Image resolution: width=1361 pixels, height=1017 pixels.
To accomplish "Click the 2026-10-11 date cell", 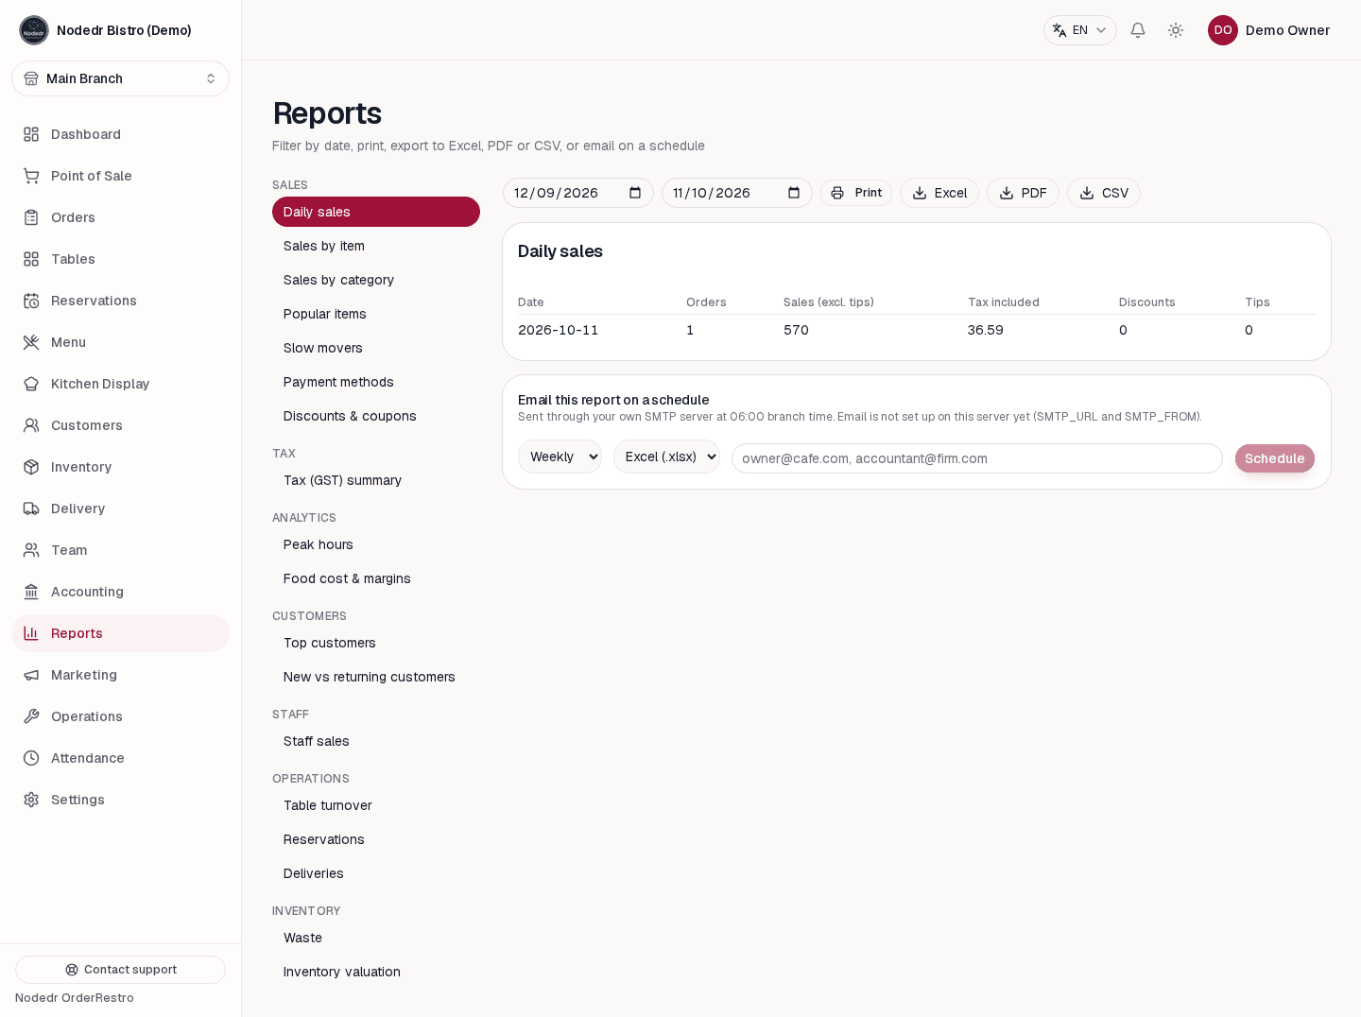I will click(559, 330).
